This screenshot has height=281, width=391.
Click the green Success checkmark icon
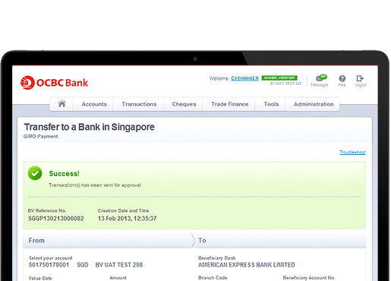tap(35, 173)
